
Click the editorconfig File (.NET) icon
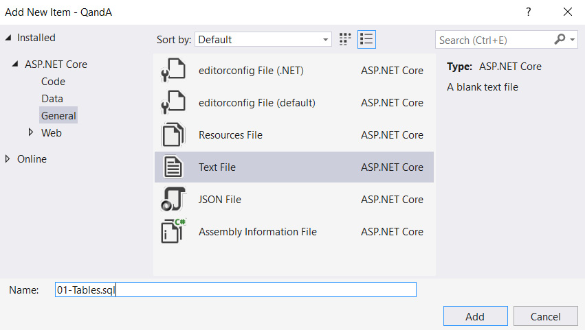click(x=173, y=70)
